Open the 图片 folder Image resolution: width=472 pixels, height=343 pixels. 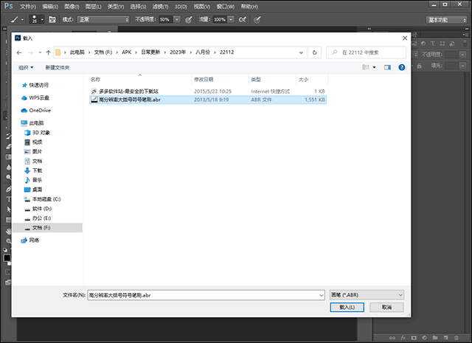pyautogui.click(x=37, y=151)
